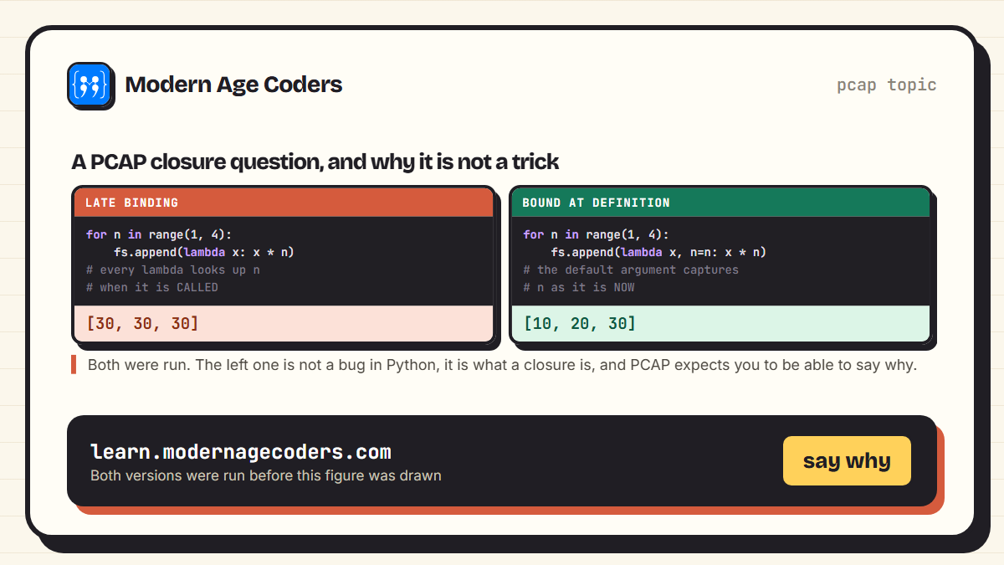
Task: Click the lambda x: x * n code line
Action: [x=204, y=252]
